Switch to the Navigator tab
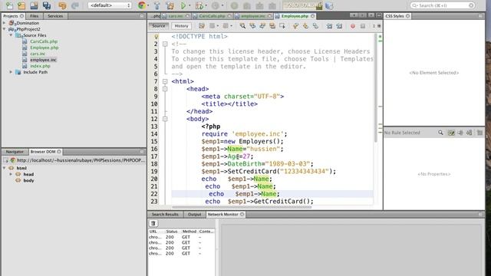This screenshot has height=276, width=491. point(15,152)
